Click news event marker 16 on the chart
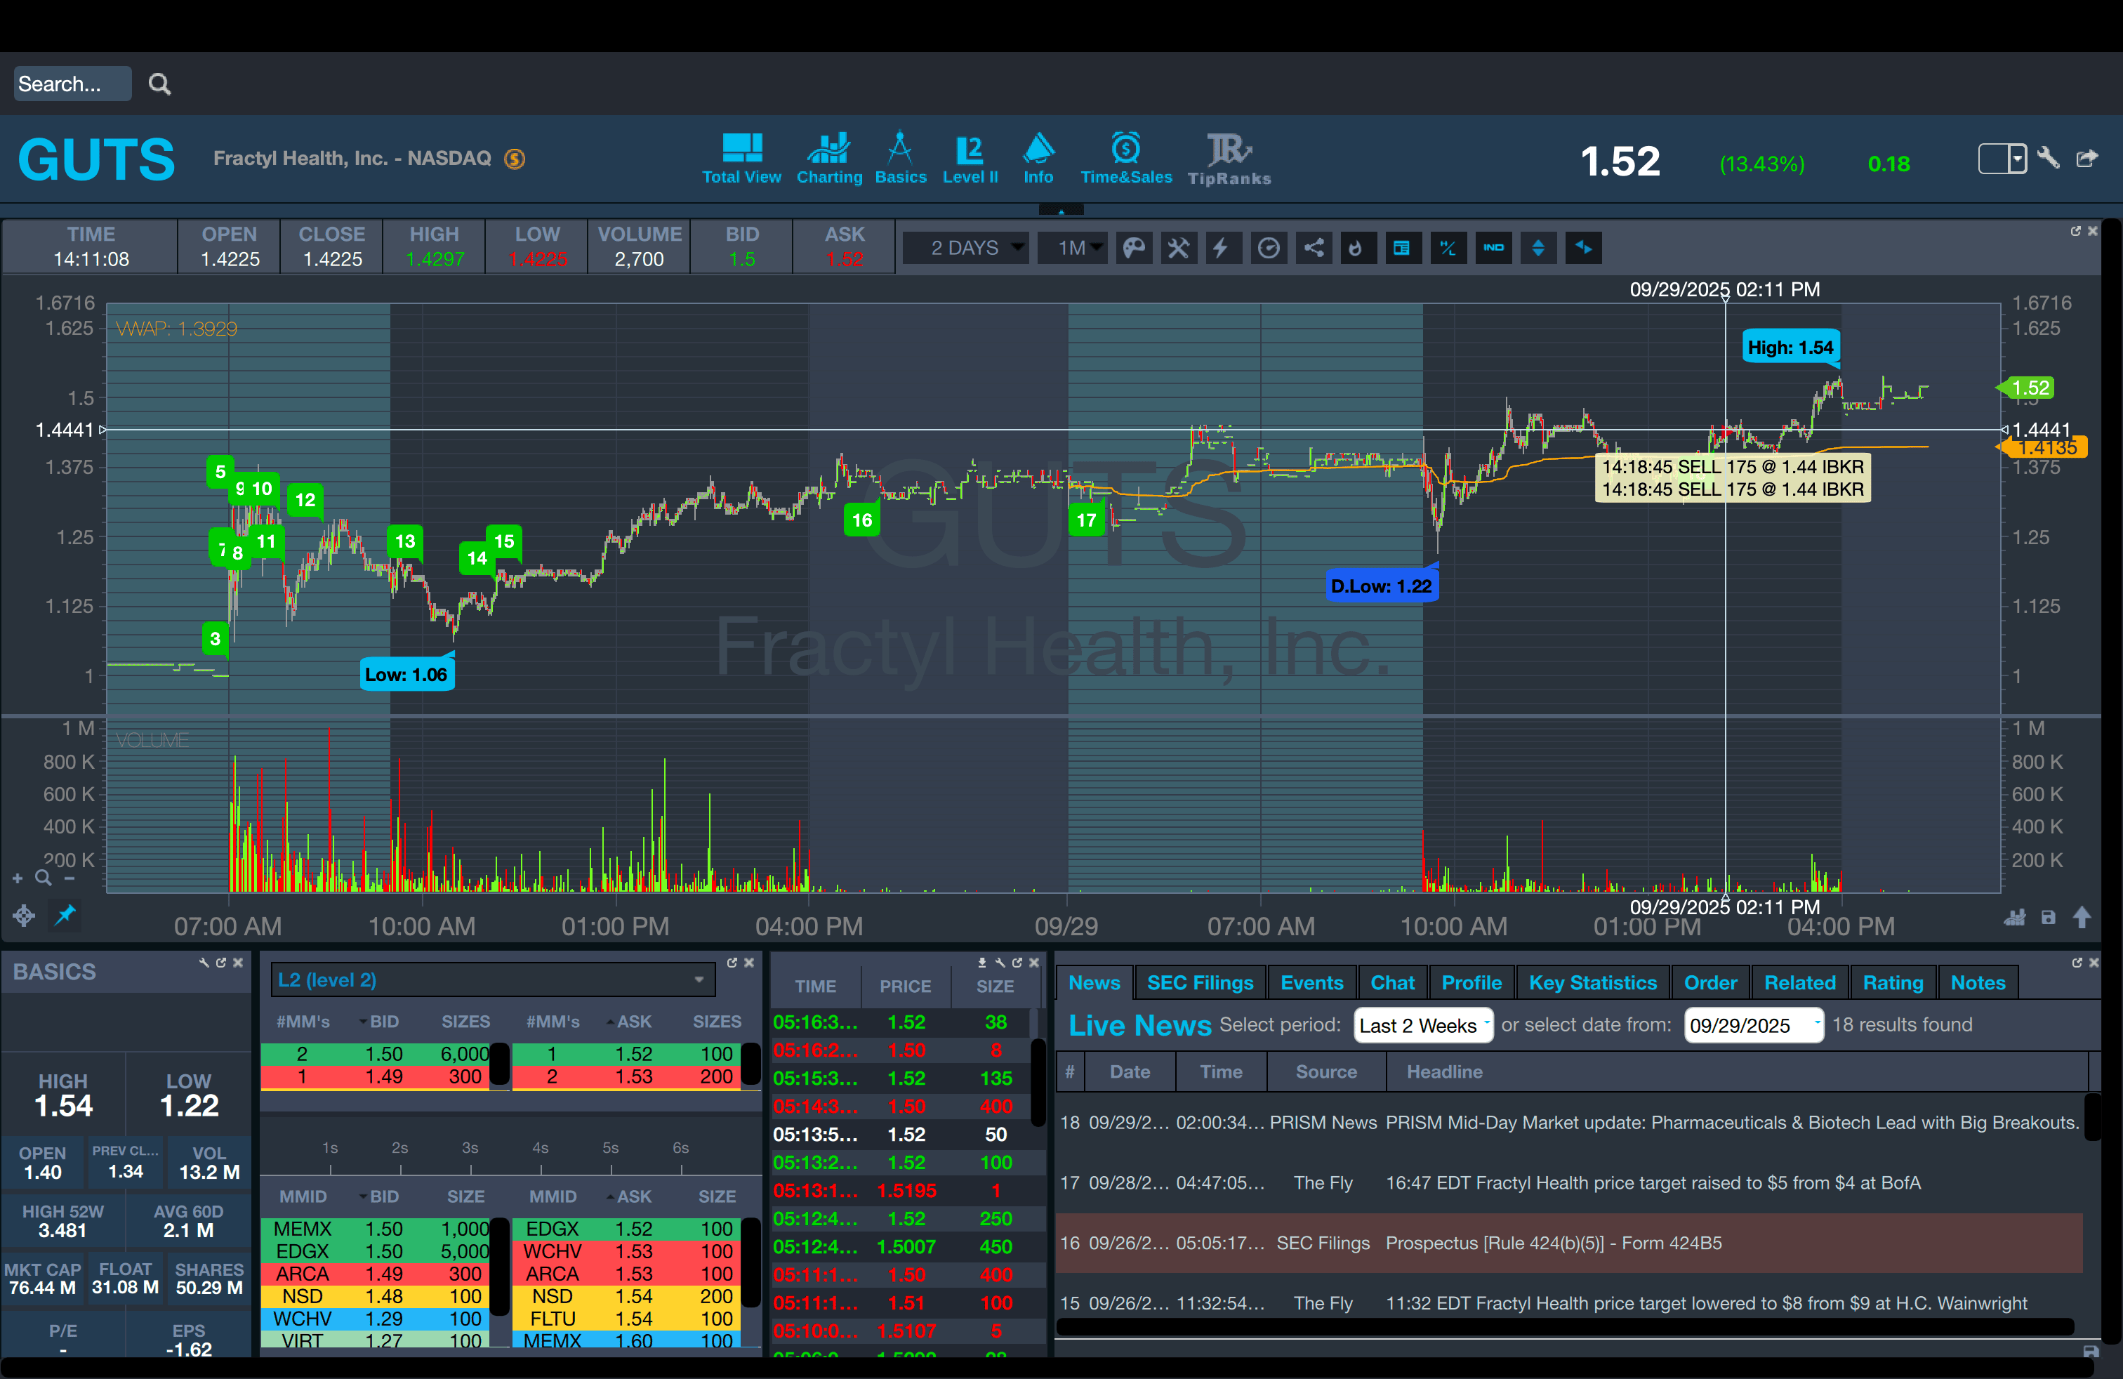Viewport: 2123px width, 1379px height. [861, 520]
